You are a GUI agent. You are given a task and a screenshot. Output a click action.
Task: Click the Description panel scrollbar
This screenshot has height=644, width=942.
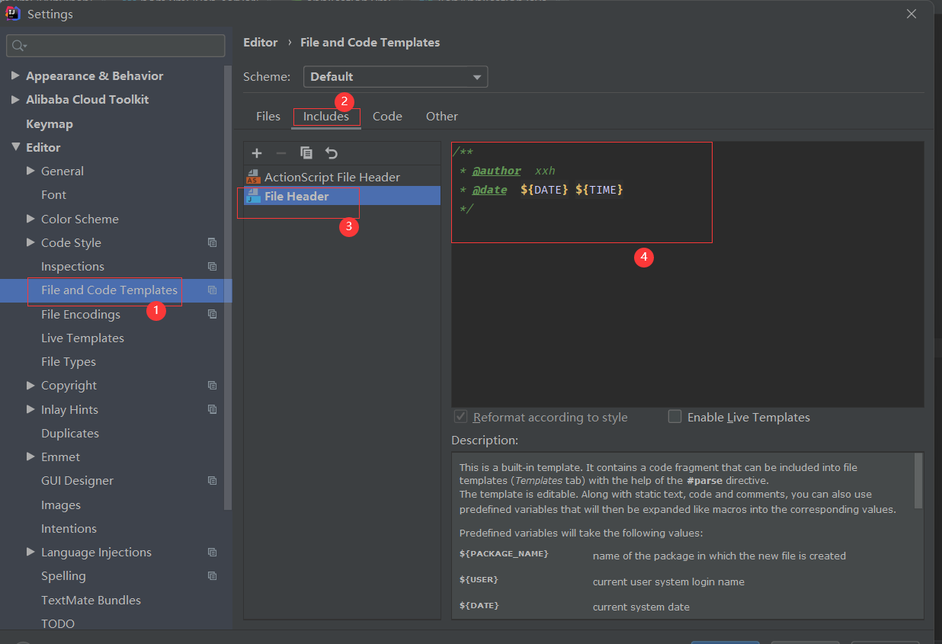918,480
